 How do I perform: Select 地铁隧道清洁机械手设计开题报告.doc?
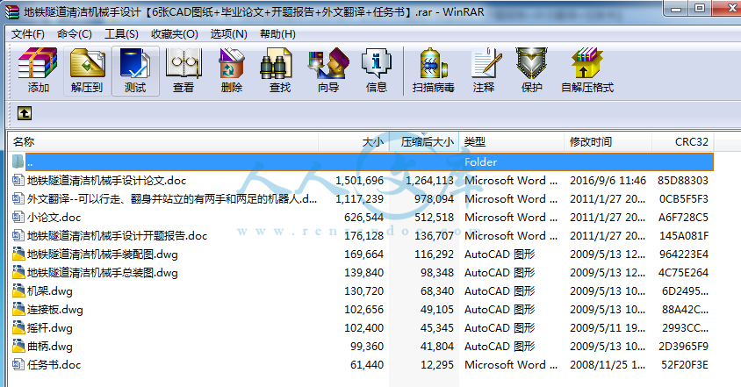click(x=117, y=235)
